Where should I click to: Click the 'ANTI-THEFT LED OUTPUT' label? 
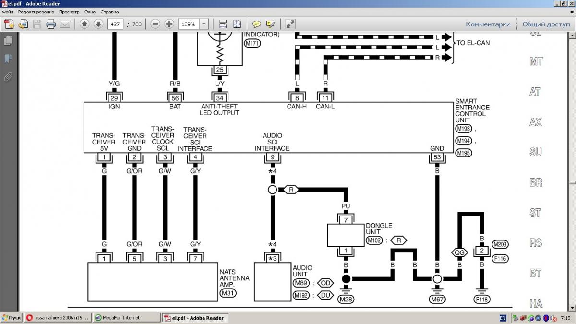tap(219, 109)
